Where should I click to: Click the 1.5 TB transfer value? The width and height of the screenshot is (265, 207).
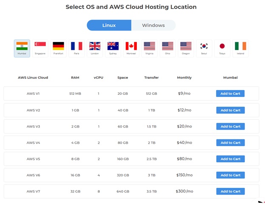click(152, 127)
